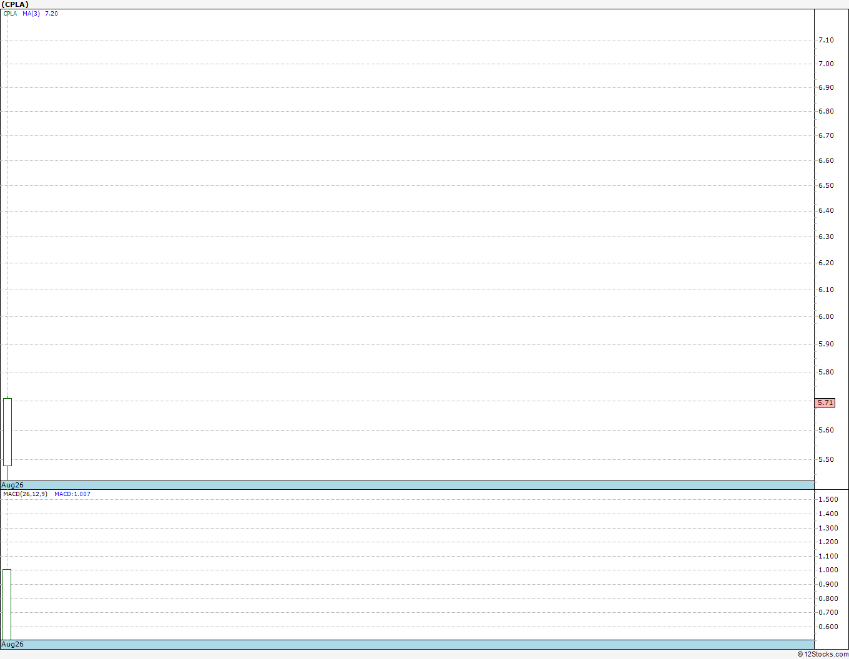Click the 7.10 price axis label
Image resolution: width=849 pixels, height=659 pixels.
point(826,40)
